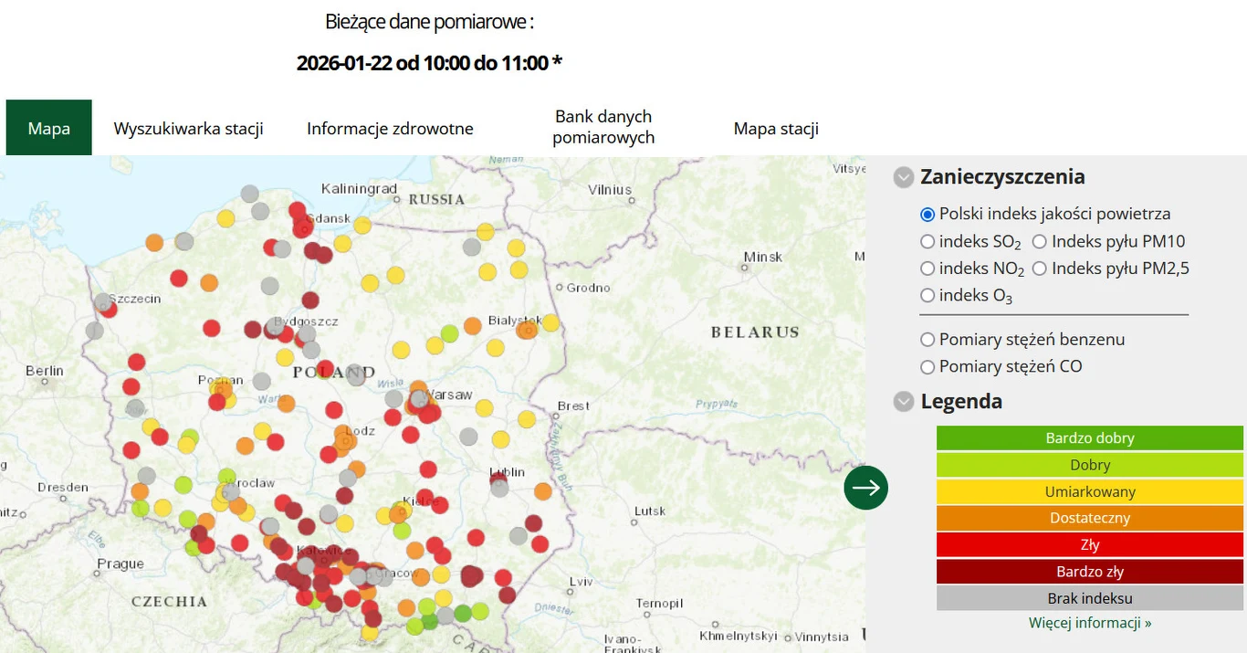Select the Indeks pyłu PM10 option

1039,241
